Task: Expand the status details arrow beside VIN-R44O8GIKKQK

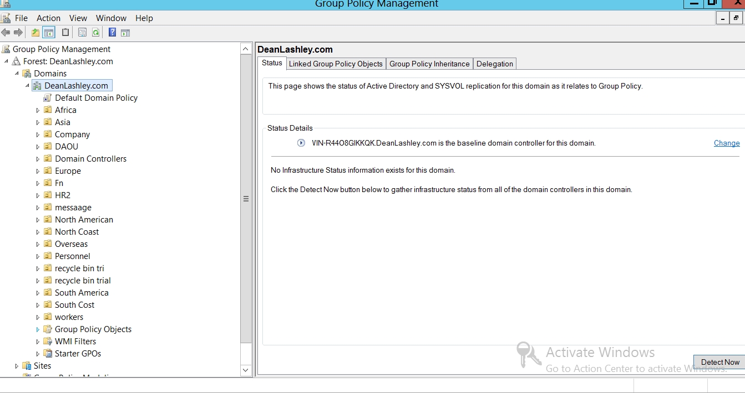Action: (x=301, y=143)
